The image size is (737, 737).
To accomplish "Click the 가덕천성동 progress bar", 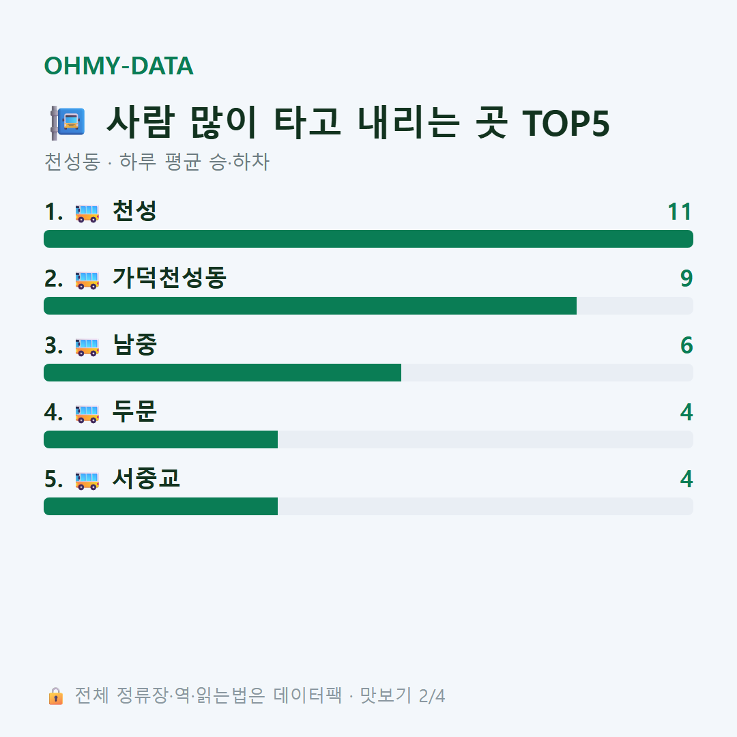I will click(369, 306).
